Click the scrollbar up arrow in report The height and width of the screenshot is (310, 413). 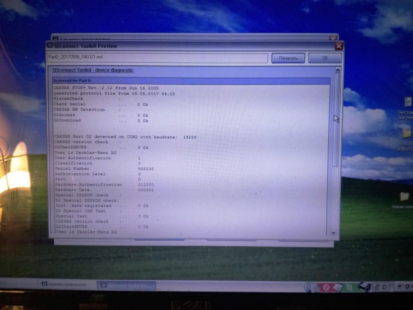click(338, 70)
